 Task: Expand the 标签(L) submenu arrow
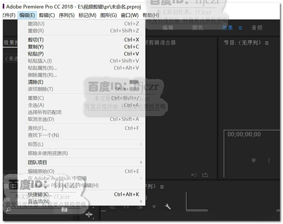pyautogui.click(x=141, y=144)
